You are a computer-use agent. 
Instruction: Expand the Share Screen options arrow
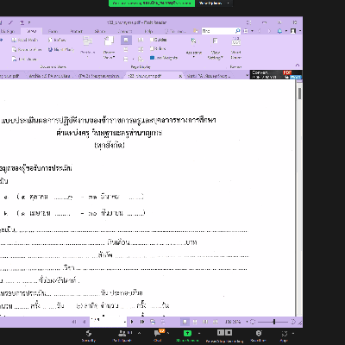click(x=199, y=333)
